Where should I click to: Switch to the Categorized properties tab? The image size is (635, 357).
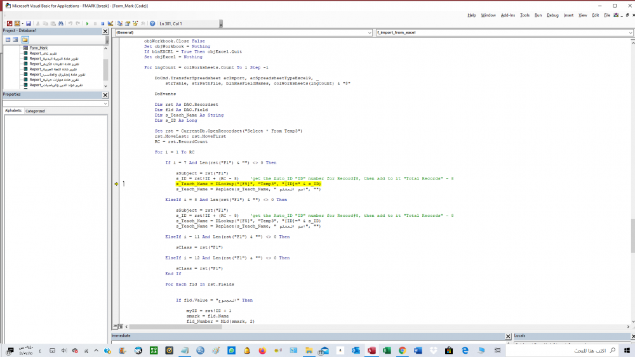35,111
